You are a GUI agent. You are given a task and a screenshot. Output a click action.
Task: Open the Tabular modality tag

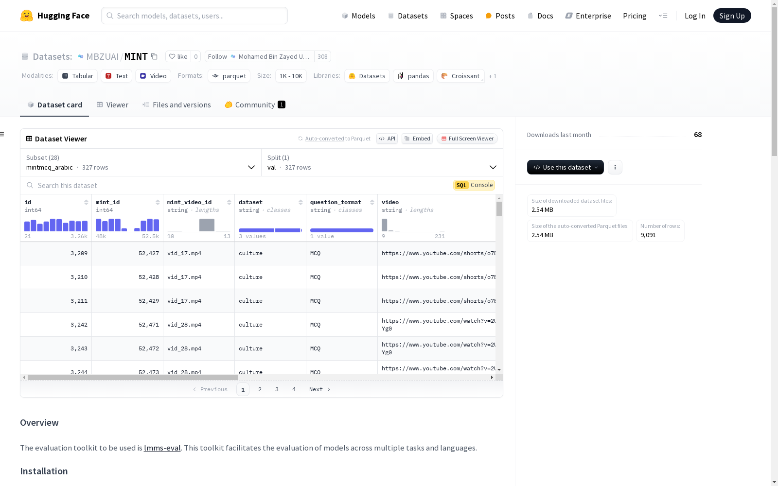[x=78, y=76]
